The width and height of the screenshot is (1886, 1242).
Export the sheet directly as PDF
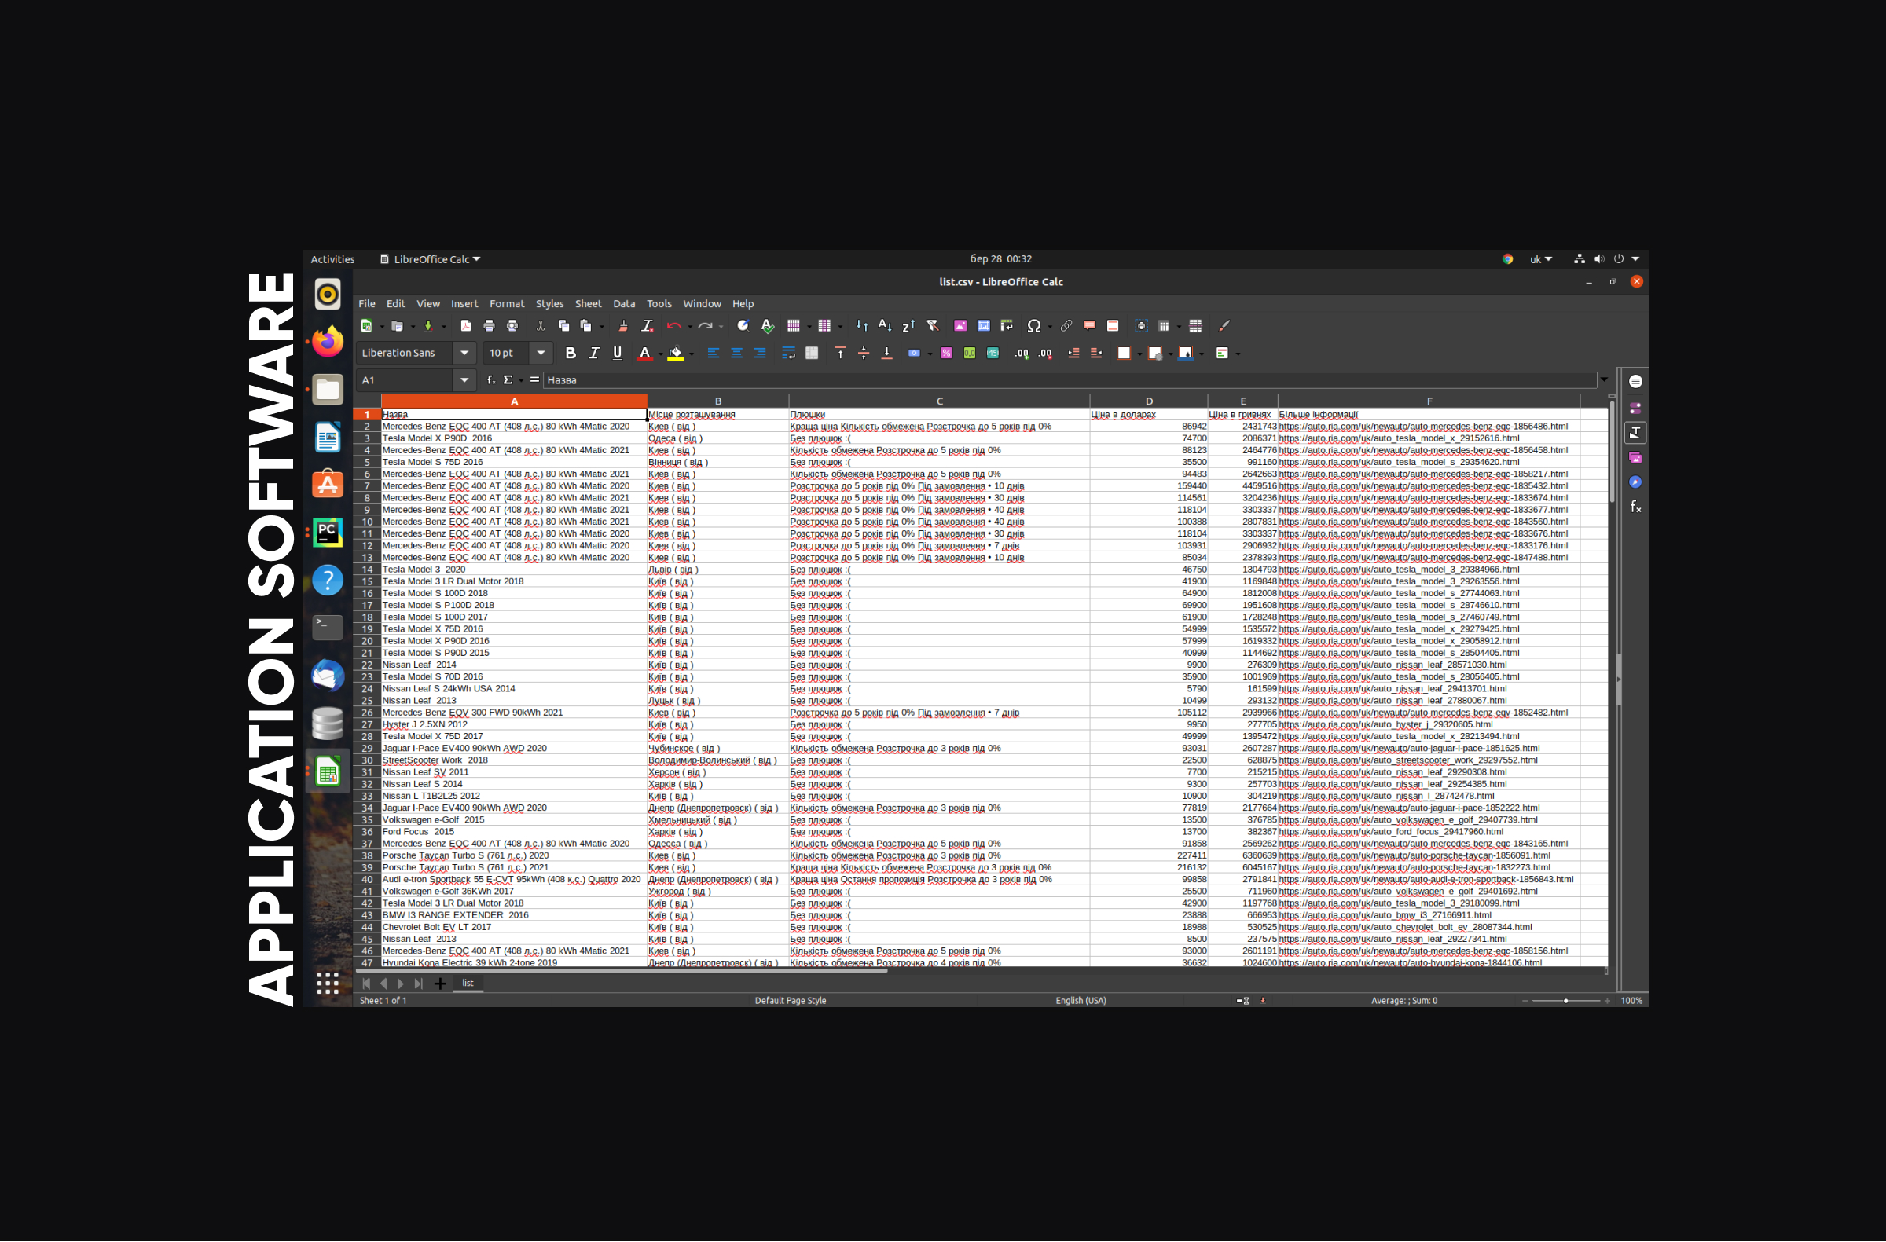(x=466, y=325)
